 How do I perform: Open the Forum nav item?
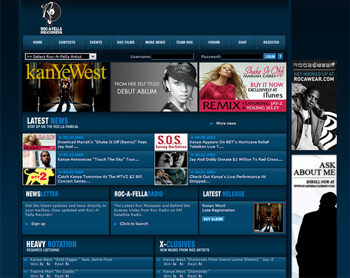point(214,43)
